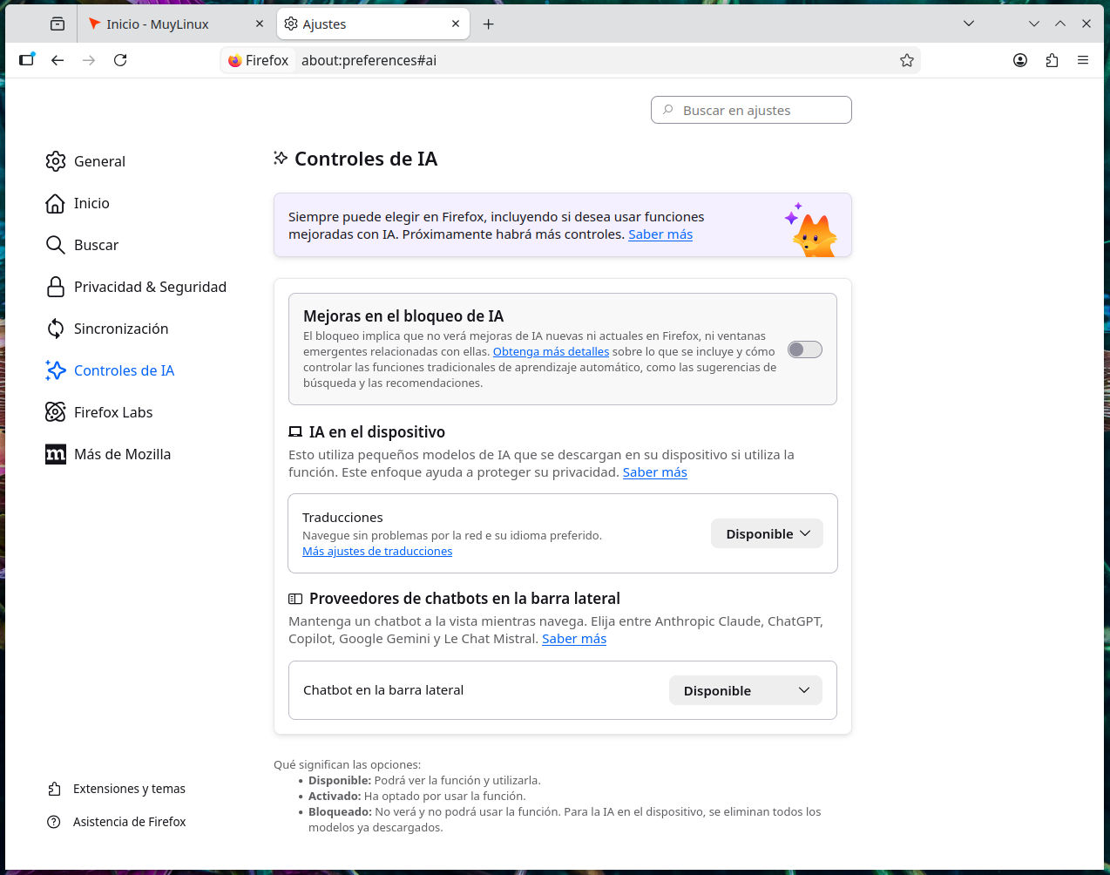Open the sidebar toggle icon
Screen dimensions: 1110x875
pos(27,60)
